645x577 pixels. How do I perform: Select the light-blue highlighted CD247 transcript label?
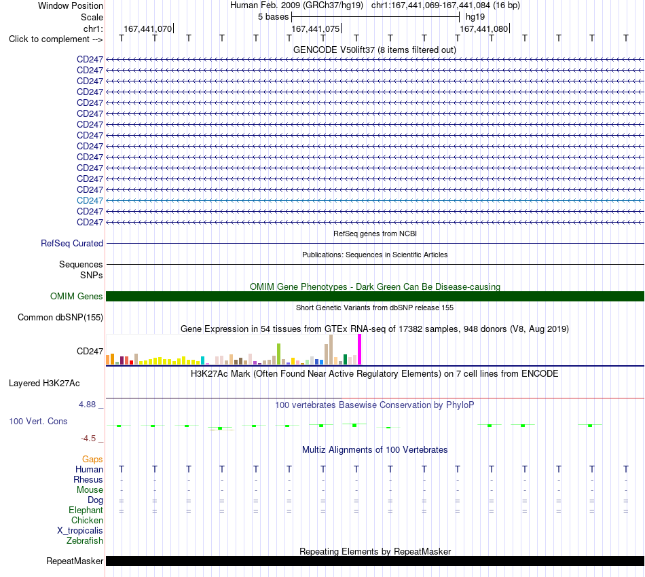coord(90,201)
